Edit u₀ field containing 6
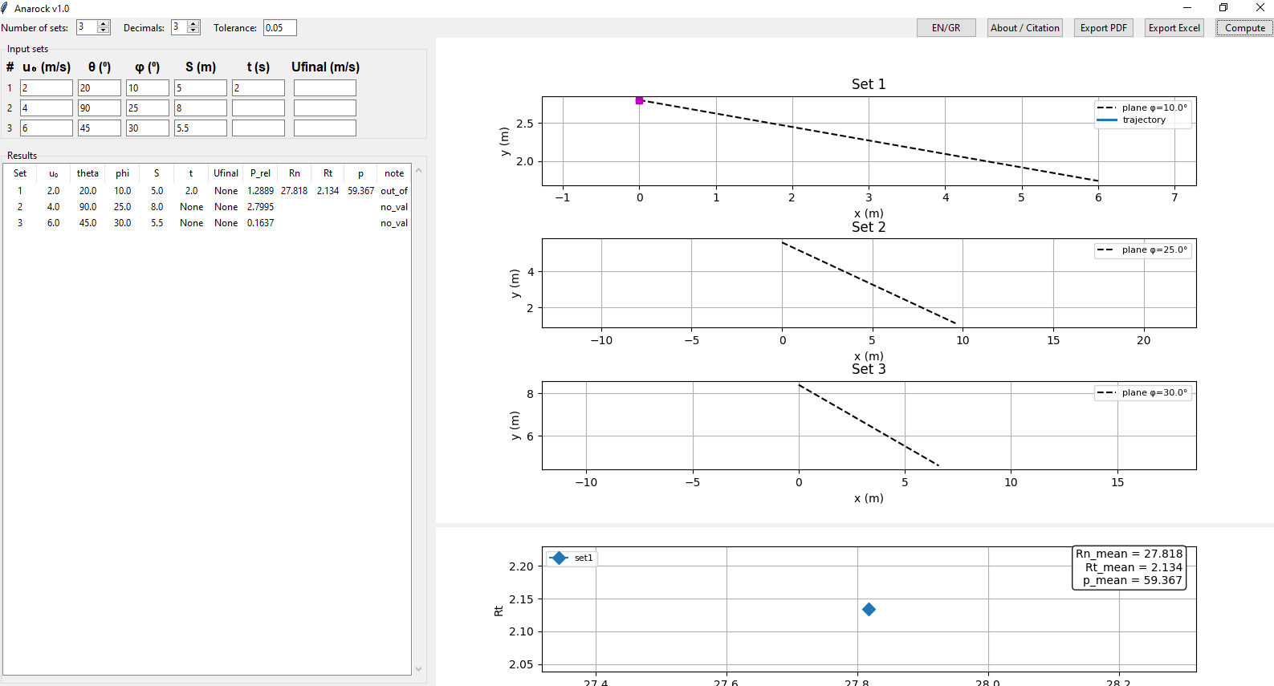1274x686 pixels. click(47, 128)
